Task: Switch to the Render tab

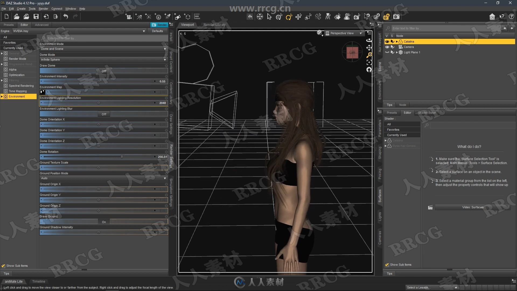Action: pos(159,25)
